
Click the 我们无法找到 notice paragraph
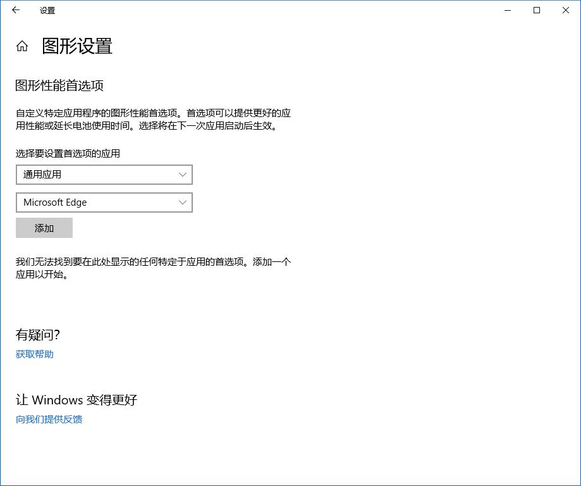153,268
